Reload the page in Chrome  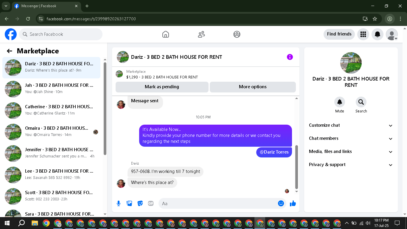point(28,19)
